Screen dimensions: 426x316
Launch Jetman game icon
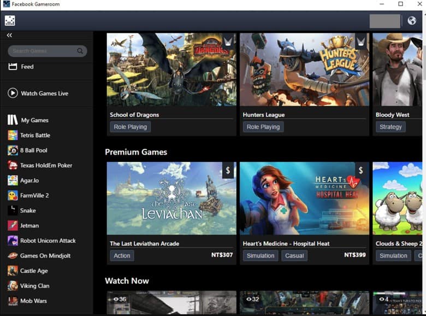tap(13, 225)
